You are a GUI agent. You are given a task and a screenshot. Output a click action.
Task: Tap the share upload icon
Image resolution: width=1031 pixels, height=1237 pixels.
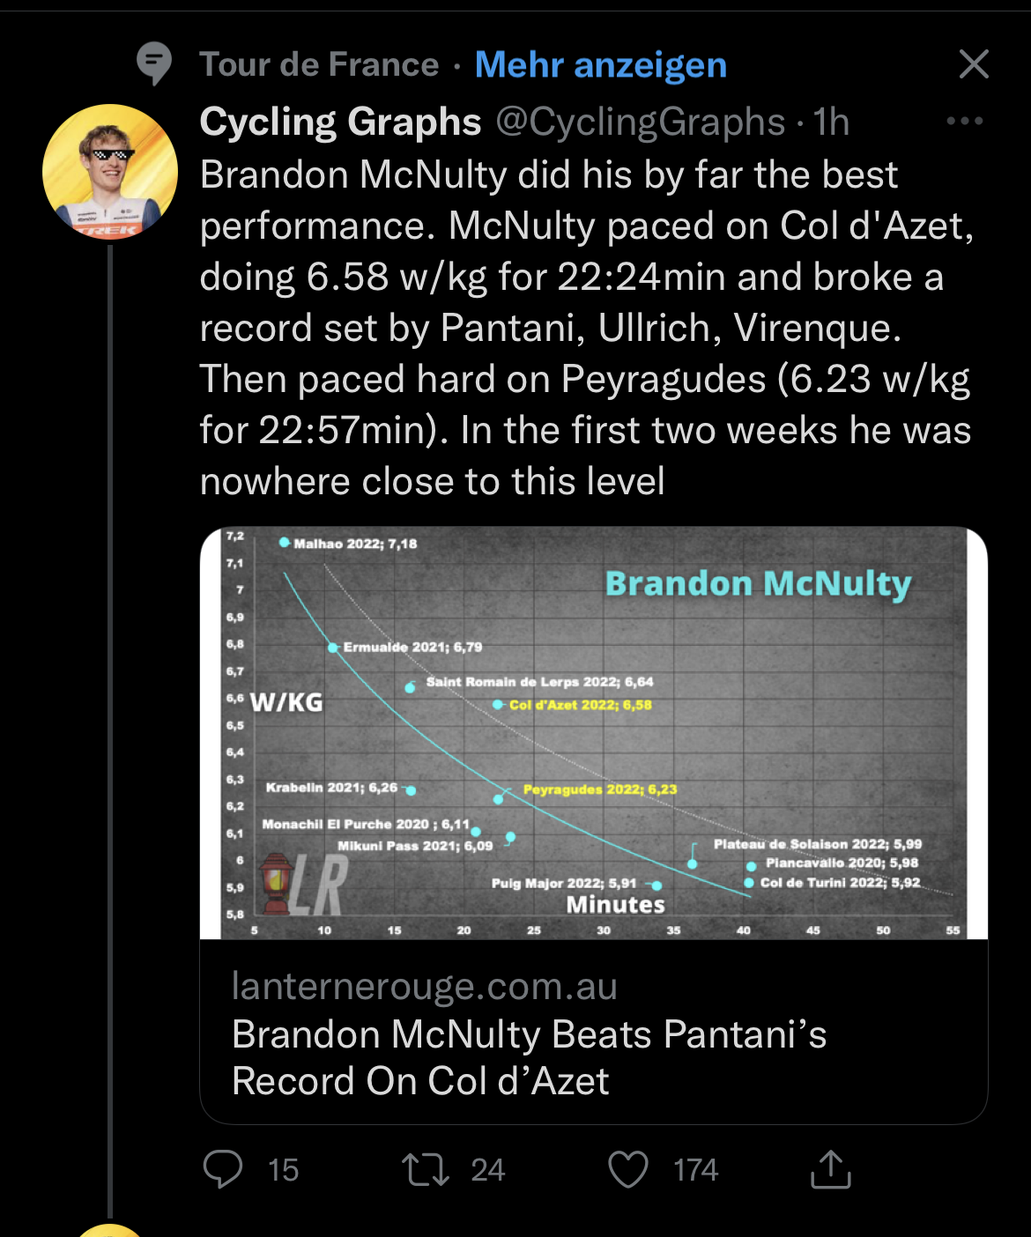coord(830,1169)
